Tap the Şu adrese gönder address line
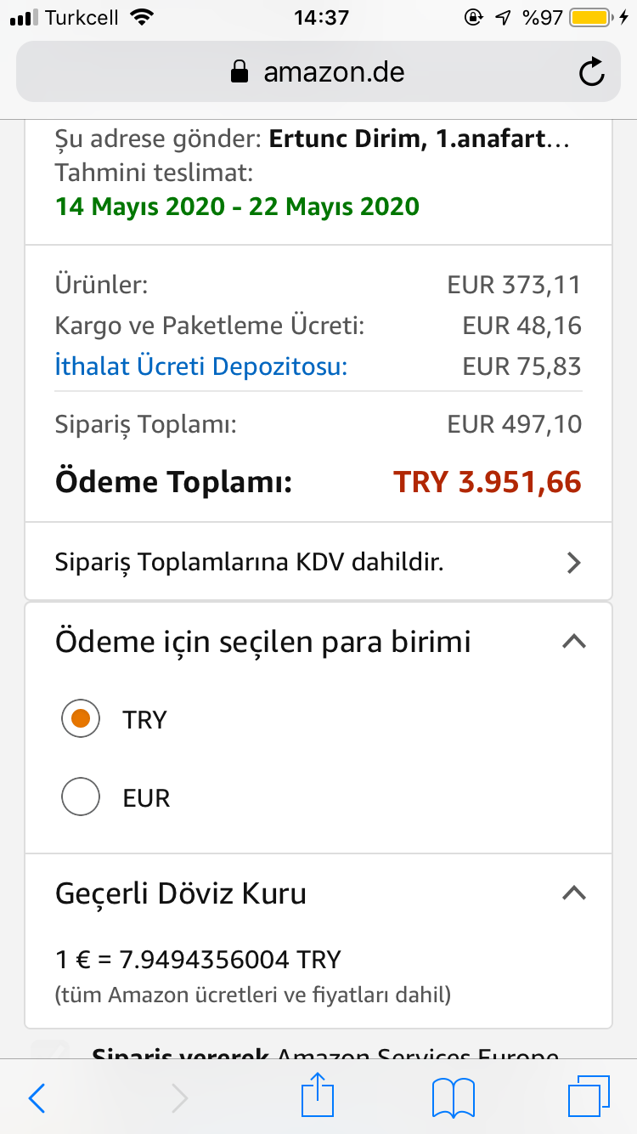This screenshot has width=637, height=1134. [313, 139]
